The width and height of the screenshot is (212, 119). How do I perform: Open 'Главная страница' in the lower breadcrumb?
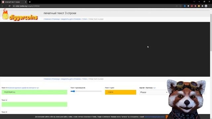[52, 79]
